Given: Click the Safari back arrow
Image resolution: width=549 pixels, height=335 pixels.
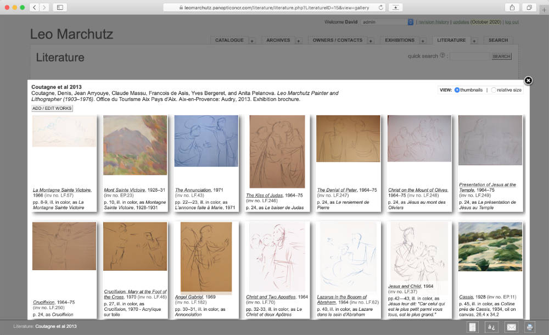Looking at the screenshot, I should click(x=34, y=7).
